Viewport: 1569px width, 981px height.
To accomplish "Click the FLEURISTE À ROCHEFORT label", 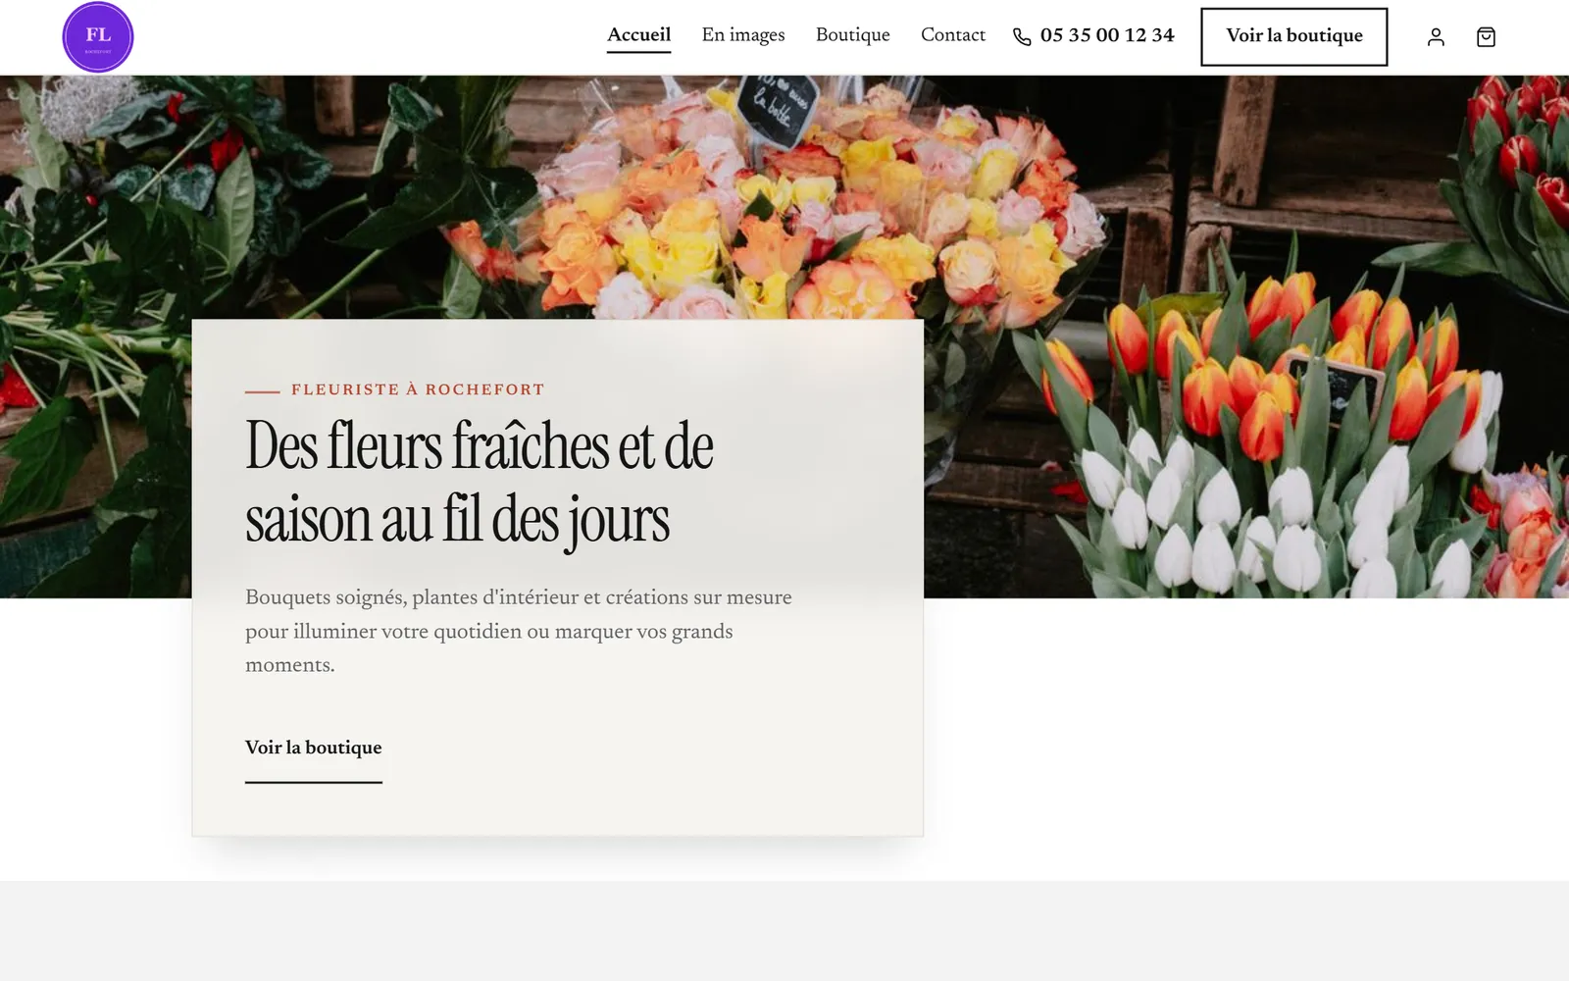I will click(418, 389).
